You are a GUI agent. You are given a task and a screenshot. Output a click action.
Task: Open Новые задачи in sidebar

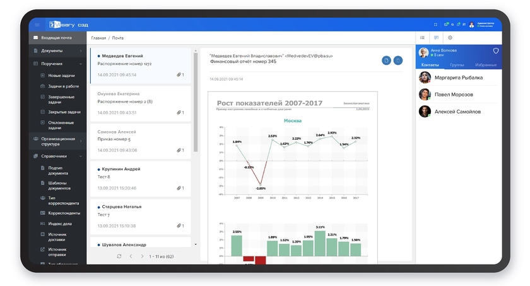[61, 76]
